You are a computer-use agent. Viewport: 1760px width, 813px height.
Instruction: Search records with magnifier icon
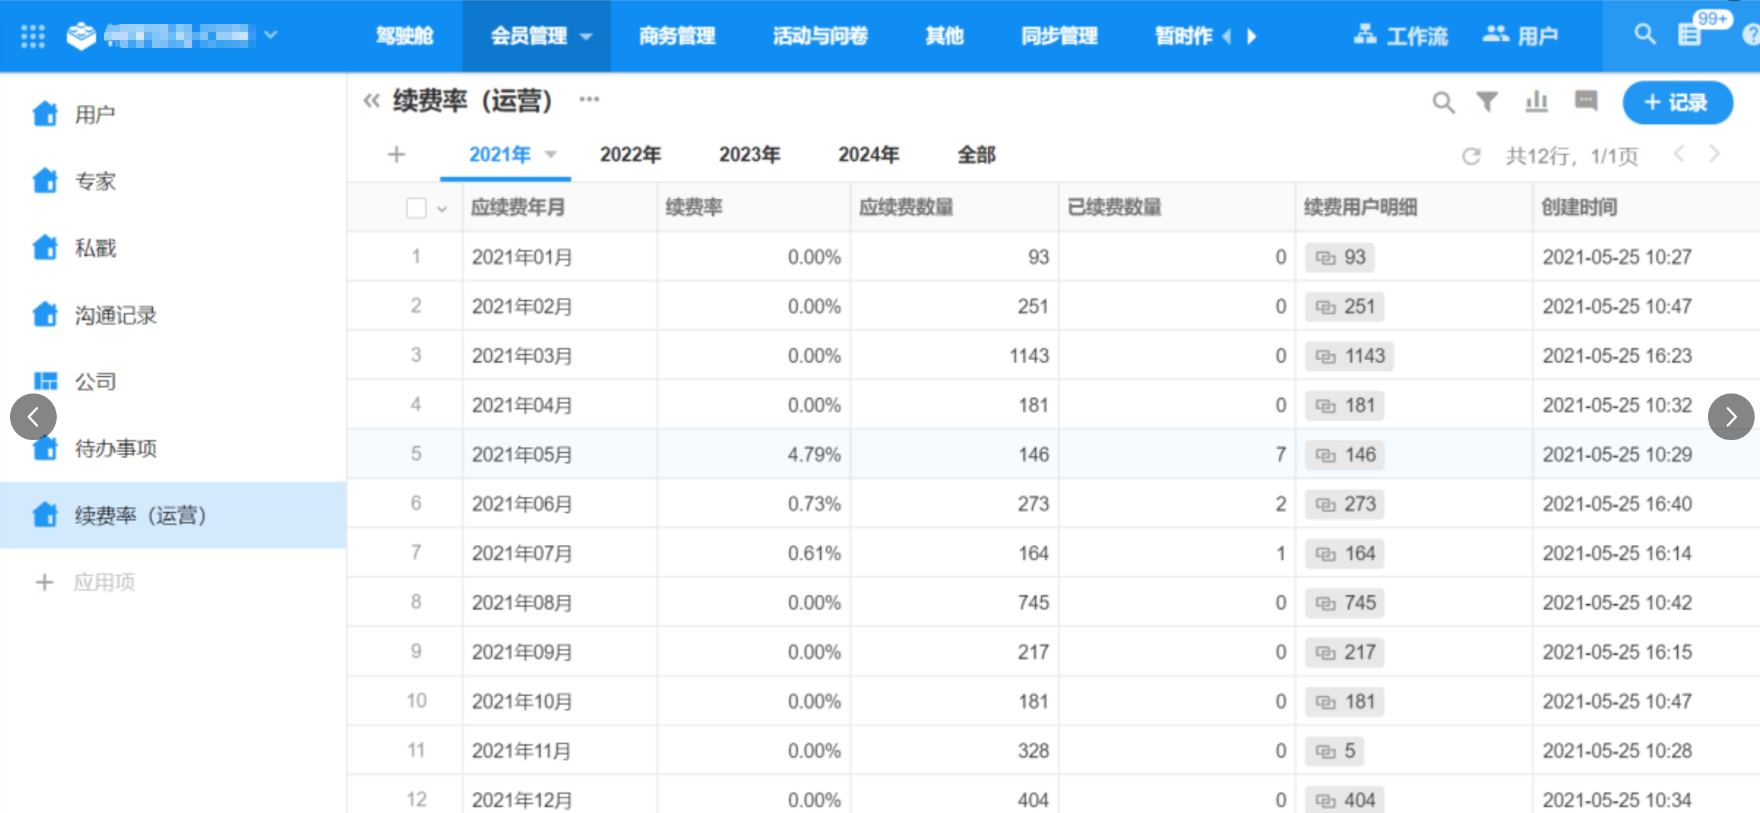1443,103
